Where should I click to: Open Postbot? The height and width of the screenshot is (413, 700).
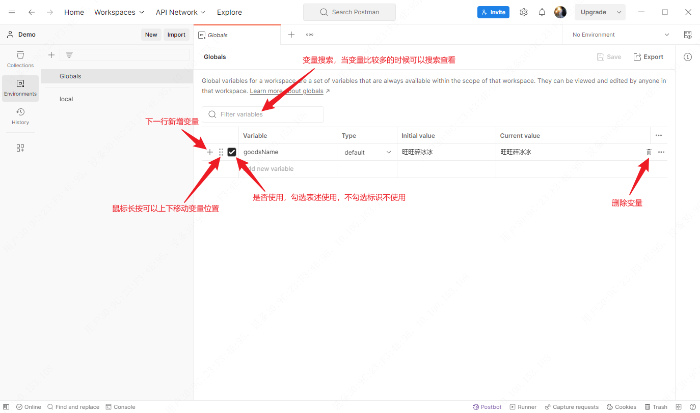(x=487, y=407)
